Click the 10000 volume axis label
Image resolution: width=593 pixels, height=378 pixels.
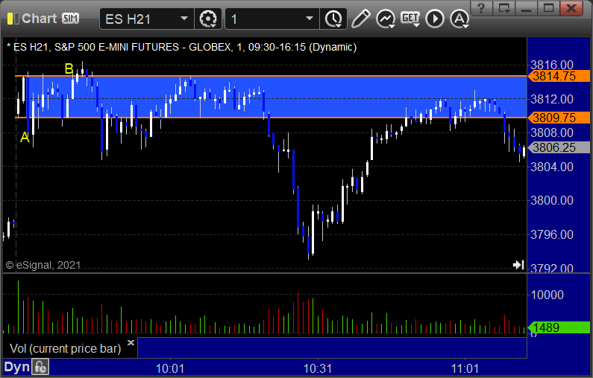(547, 295)
